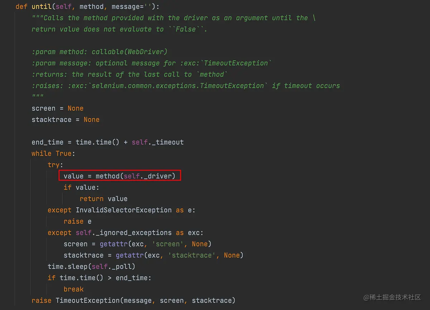Image resolution: width=430 pixels, height=310 pixels.
Task: Click the 'break' keyword
Action: click(x=73, y=289)
